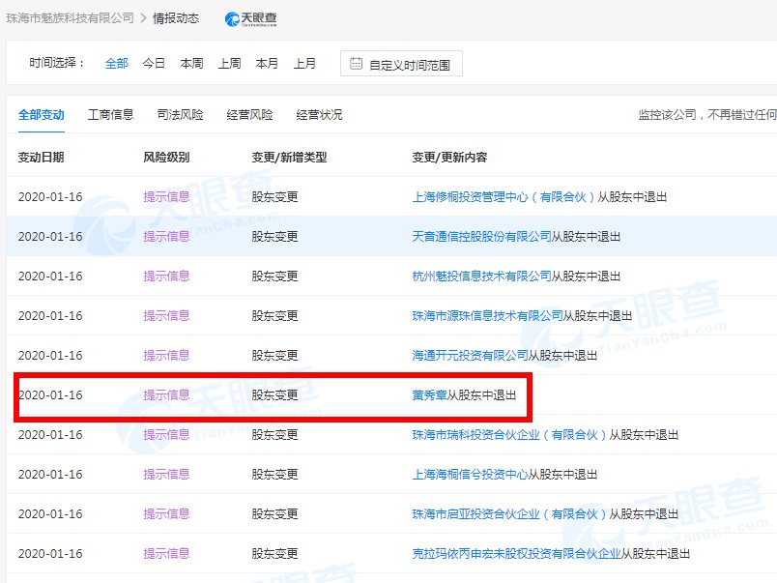Click 提示信息 in 上海海桐信兮 row

point(166,475)
